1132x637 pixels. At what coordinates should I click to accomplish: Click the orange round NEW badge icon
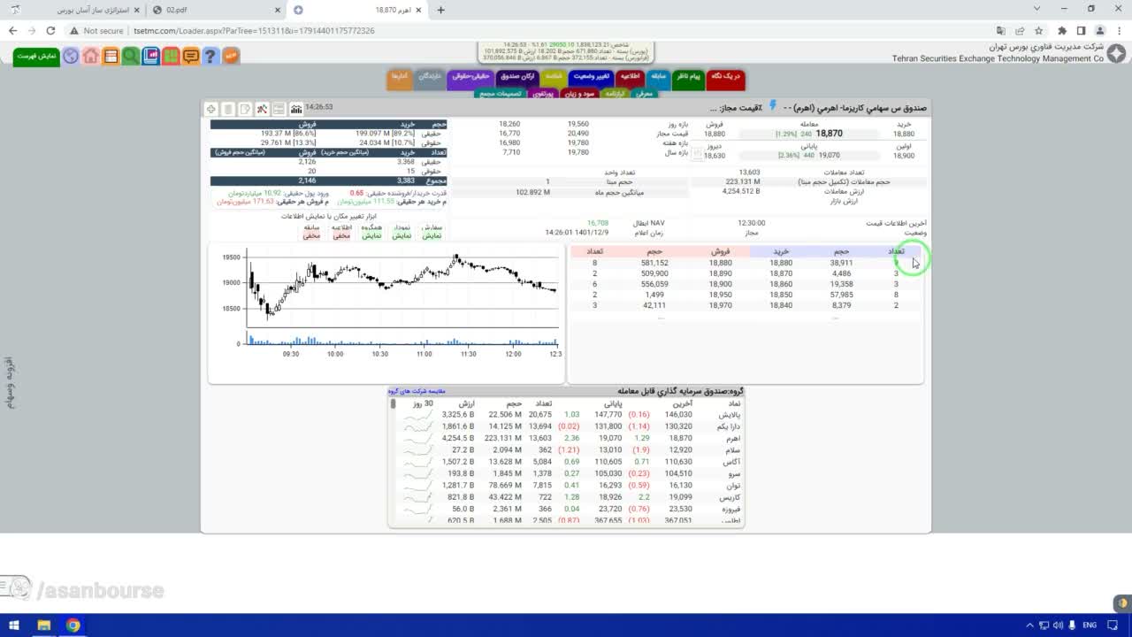(231, 56)
